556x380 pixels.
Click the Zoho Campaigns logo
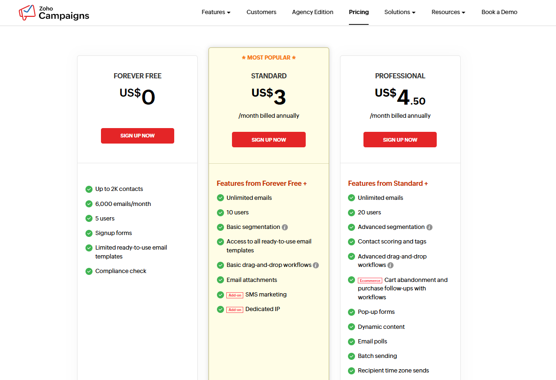tap(54, 12)
